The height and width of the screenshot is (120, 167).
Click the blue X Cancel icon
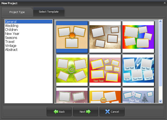(x=107, y=112)
